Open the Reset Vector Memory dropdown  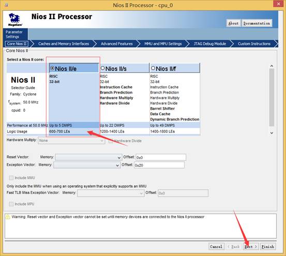click(88, 157)
